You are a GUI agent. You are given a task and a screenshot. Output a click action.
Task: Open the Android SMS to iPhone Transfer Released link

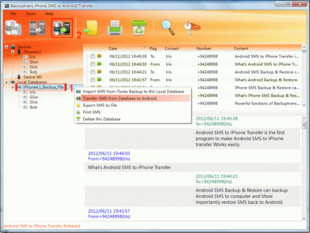pos(42,226)
